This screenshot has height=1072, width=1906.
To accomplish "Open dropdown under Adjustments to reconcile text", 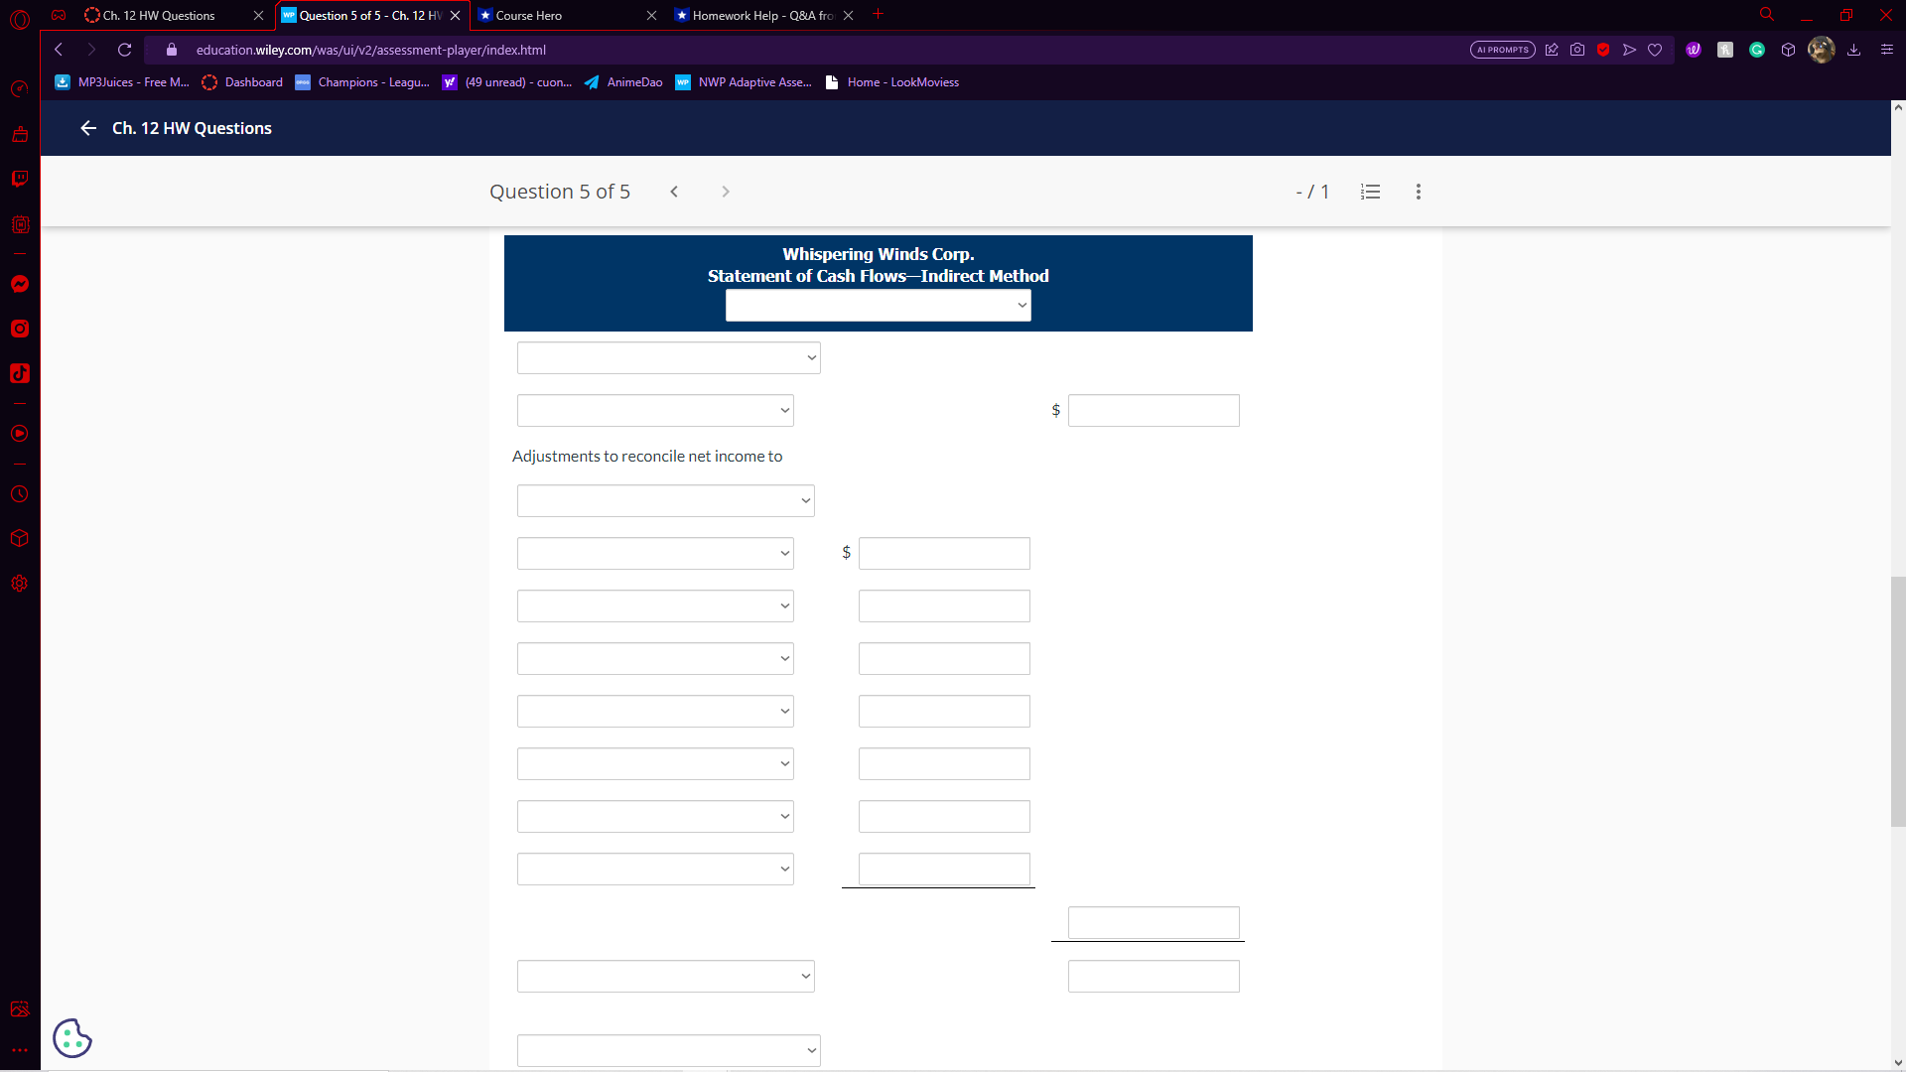I will pyautogui.click(x=665, y=501).
